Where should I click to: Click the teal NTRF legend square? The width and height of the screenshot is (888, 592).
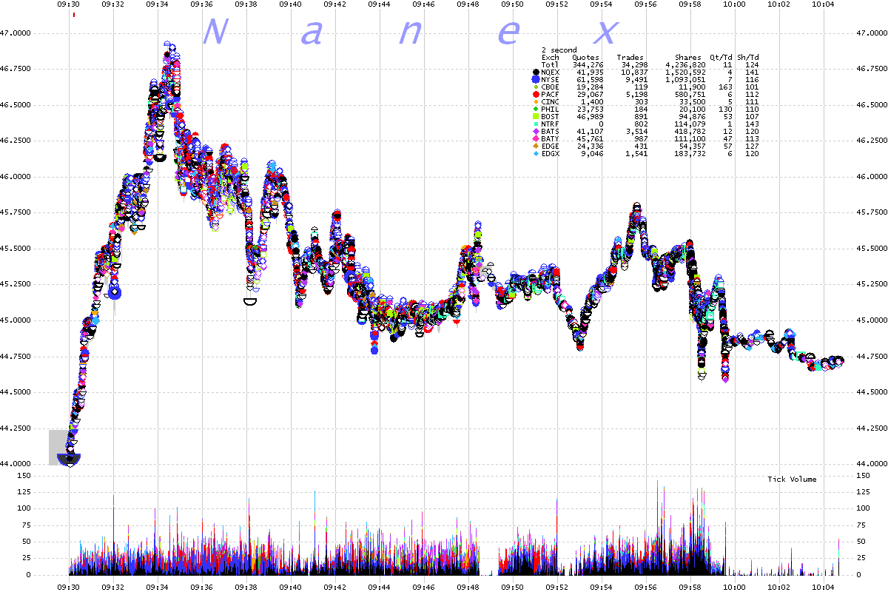click(536, 124)
